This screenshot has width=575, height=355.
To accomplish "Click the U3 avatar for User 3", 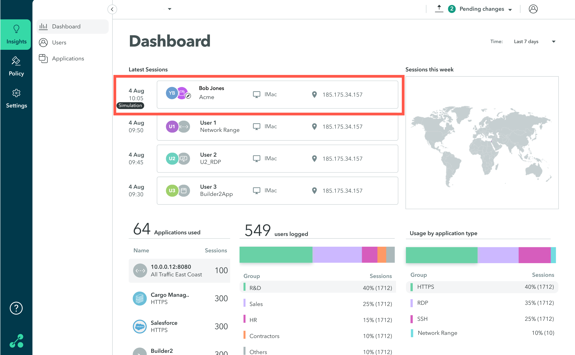I will pyautogui.click(x=172, y=191).
